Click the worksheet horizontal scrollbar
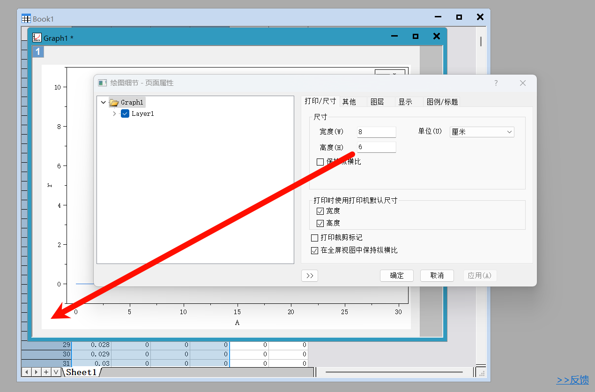The width and height of the screenshot is (595, 392). click(394, 372)
